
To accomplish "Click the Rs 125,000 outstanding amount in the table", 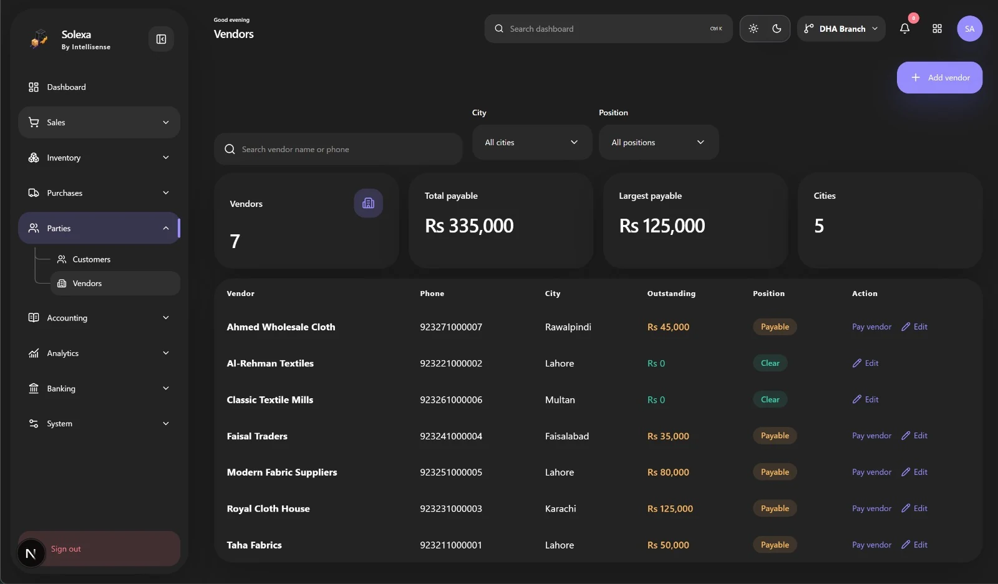I will pyautogui.click(x=670, y=509).
